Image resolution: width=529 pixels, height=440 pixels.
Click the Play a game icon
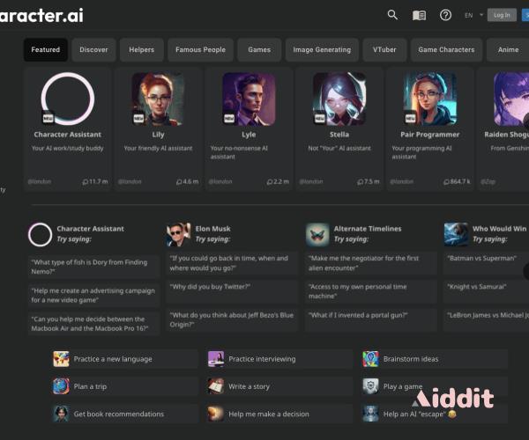[370, 386]
